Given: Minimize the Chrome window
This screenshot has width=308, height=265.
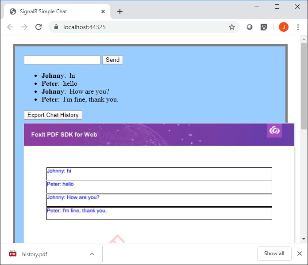Looking at the screenshot, I should tap(257, 7).
